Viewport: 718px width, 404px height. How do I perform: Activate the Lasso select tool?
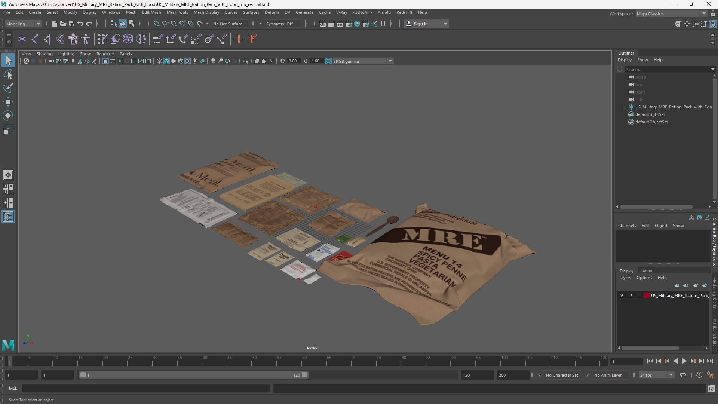coord(8,74)
